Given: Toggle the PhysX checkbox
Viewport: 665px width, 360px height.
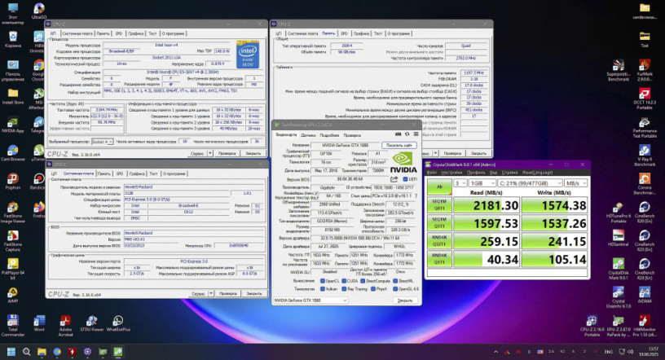Looking at the screenshot, I should click(x=372, y=289).
